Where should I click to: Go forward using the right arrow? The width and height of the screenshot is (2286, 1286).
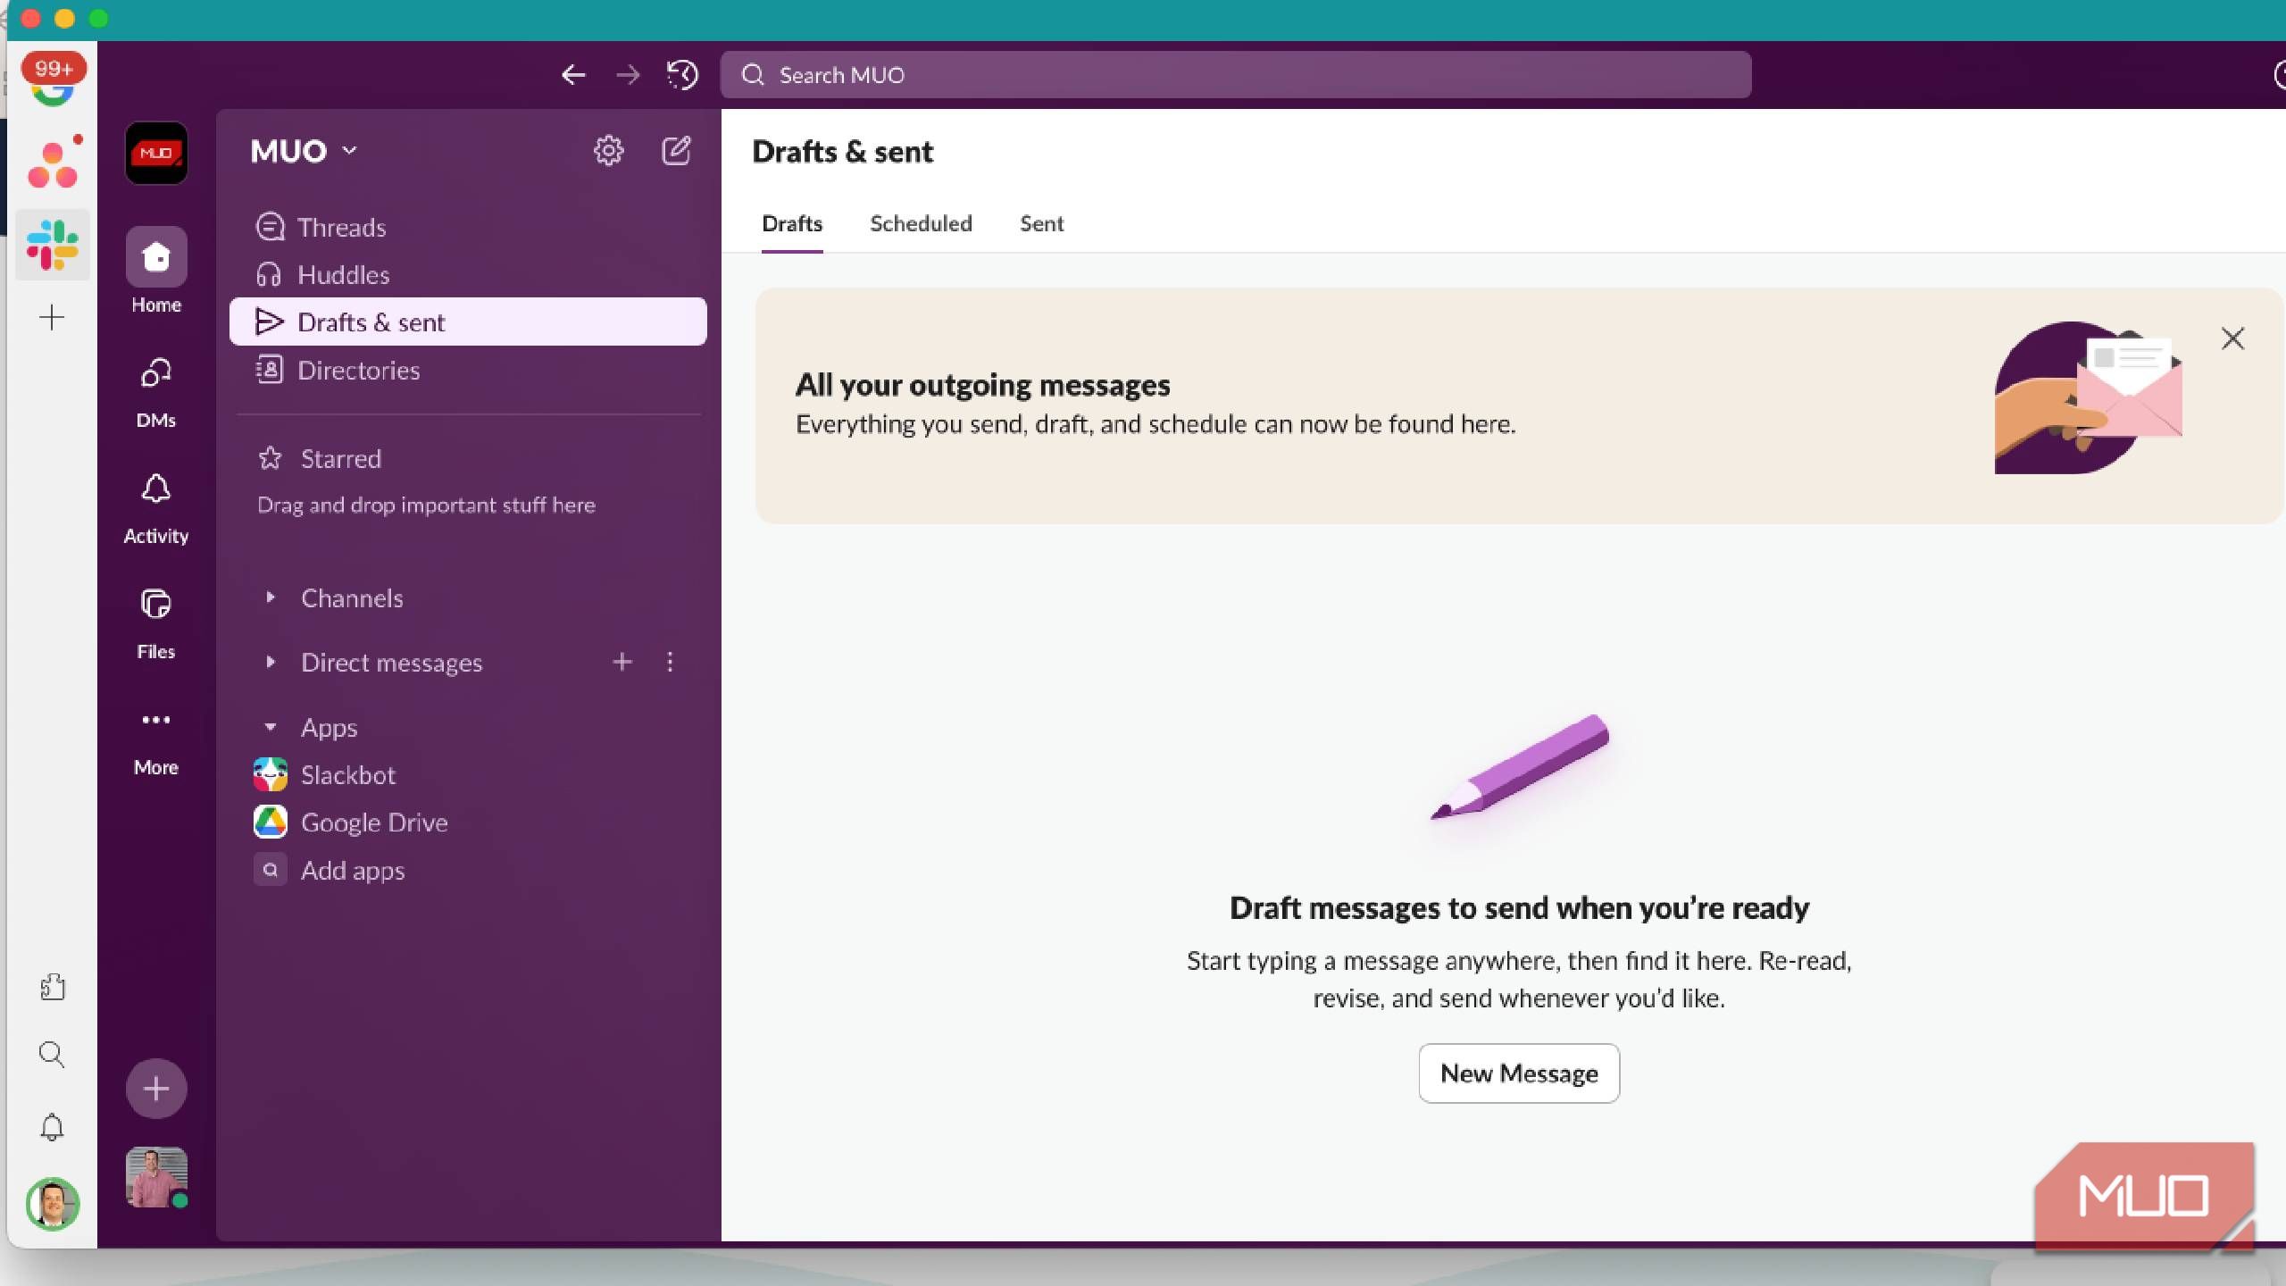point(628,75)
